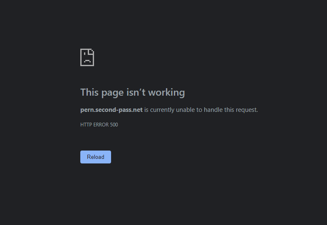Click the word 'handle' in the message
The width and height of the screenshot is (327, 225).
point(213,110)
